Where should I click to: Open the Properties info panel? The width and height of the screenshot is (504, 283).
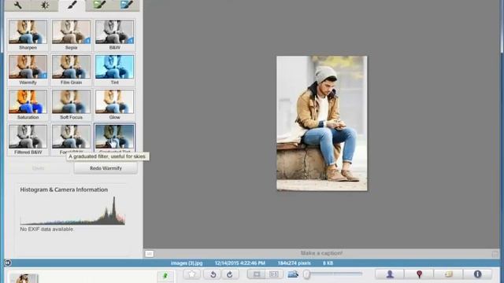[477, 274]
